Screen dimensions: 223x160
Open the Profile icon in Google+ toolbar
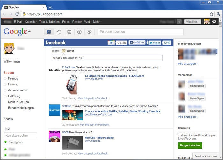pos(79,32)
